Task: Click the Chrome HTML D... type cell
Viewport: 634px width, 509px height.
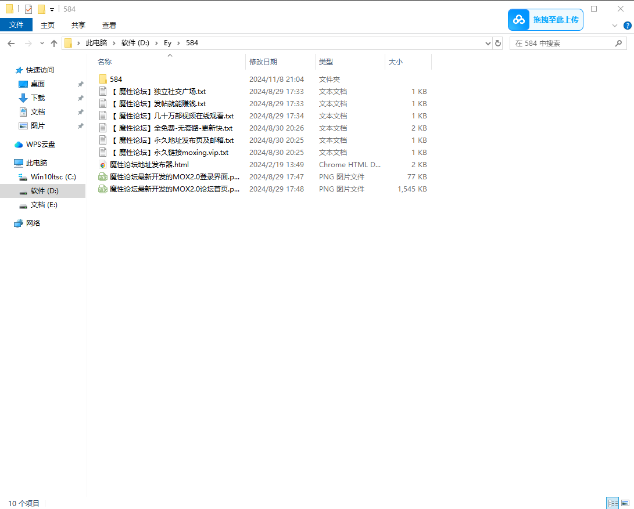Action: coord(350,164)
